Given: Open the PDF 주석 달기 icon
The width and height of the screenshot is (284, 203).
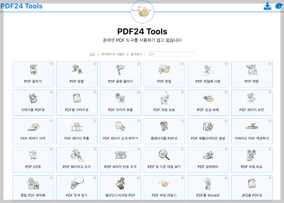Looking at the screenshot, I should 77,183.
